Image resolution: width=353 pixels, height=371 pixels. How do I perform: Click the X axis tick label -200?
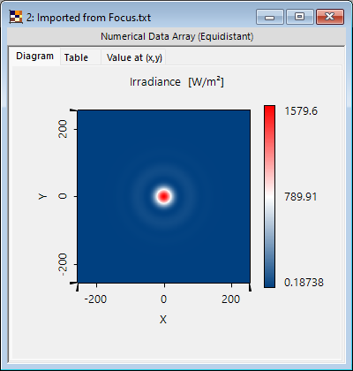pos(95,299)
